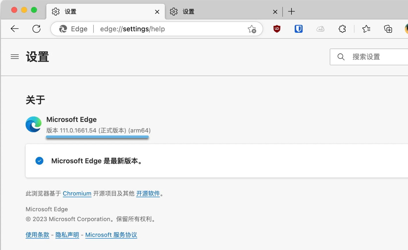Reload the page with the refresh icon
Viewport: 408px width, 250px height.
click(37, 29)
